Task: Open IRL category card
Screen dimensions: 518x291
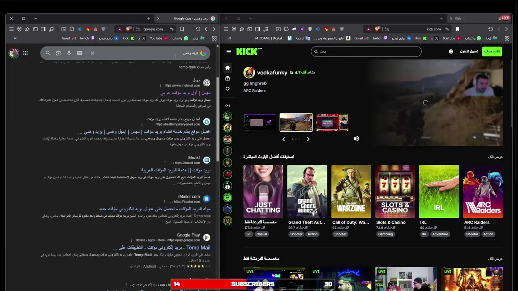Action: (439, 191)
